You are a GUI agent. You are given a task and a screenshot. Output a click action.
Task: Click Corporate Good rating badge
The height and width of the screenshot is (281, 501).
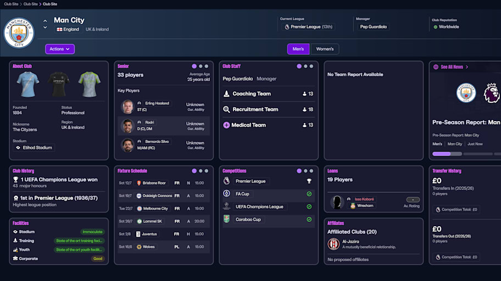coord(98,259)
